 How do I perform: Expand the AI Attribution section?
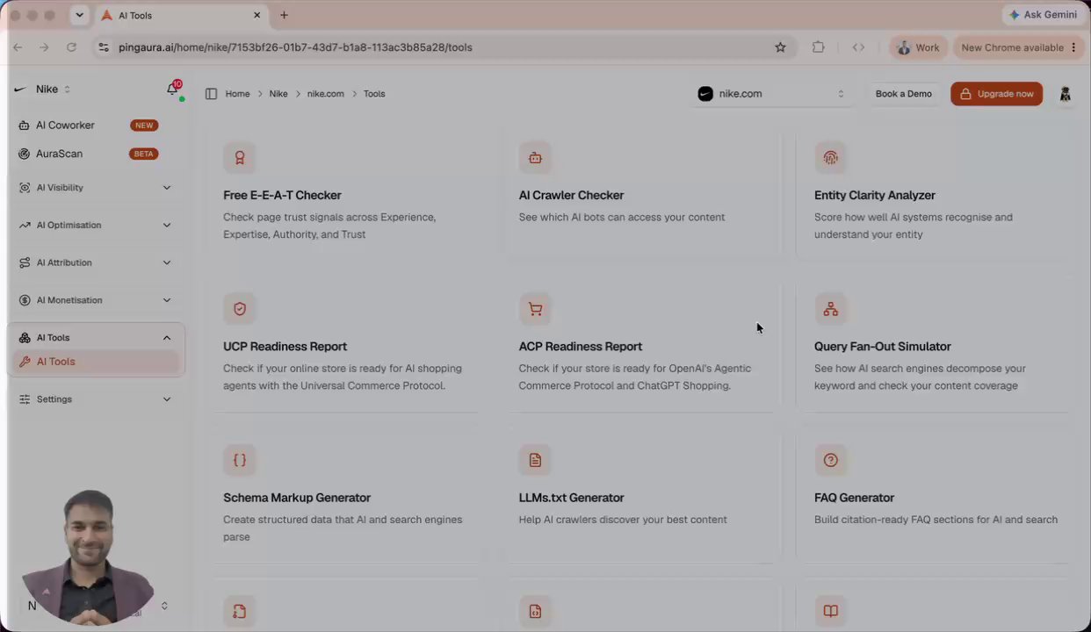point(95,262)
